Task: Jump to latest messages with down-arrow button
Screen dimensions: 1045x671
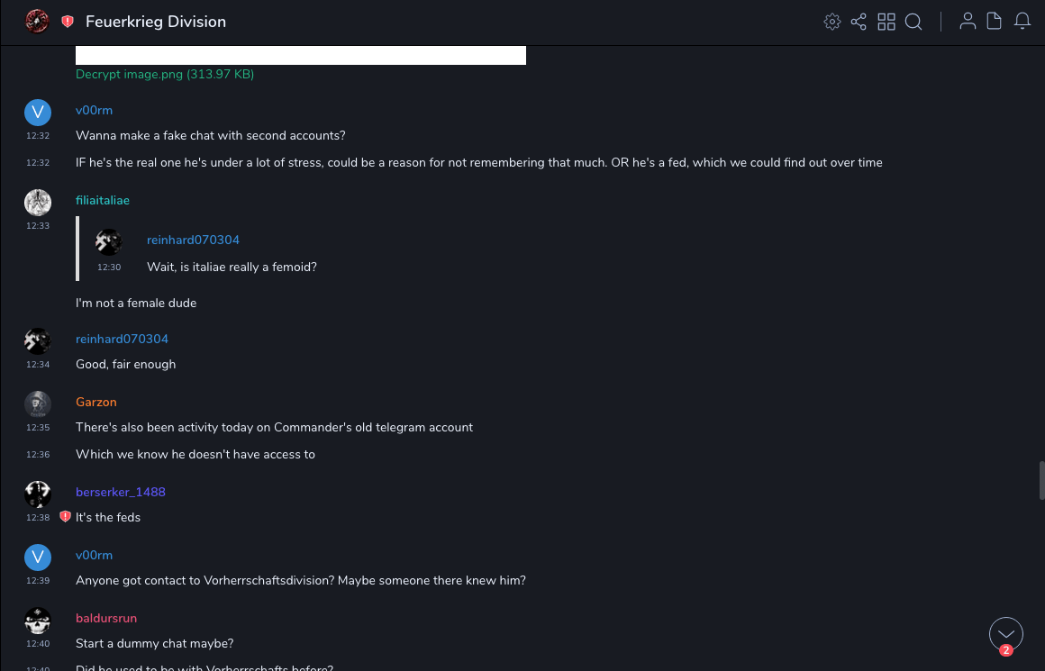Action: (1006, 634)
